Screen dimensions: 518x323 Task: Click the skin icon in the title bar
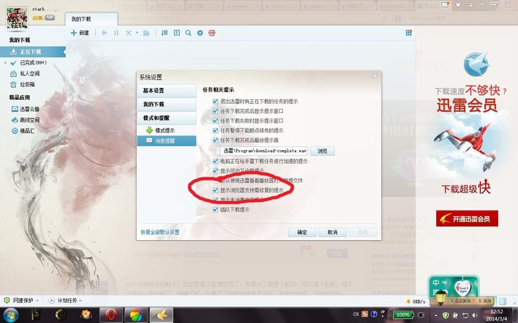coord(458,5)
